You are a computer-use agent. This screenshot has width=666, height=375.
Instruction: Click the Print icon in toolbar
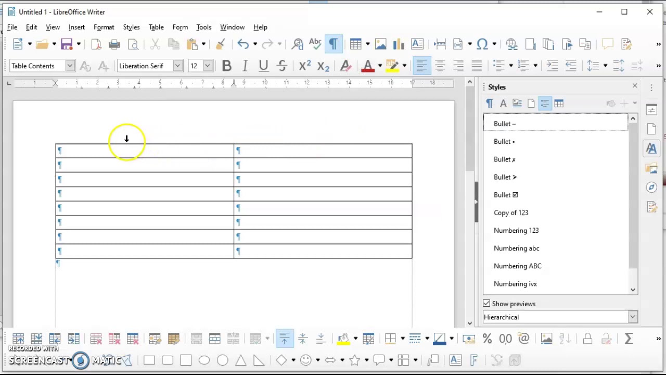114,44
